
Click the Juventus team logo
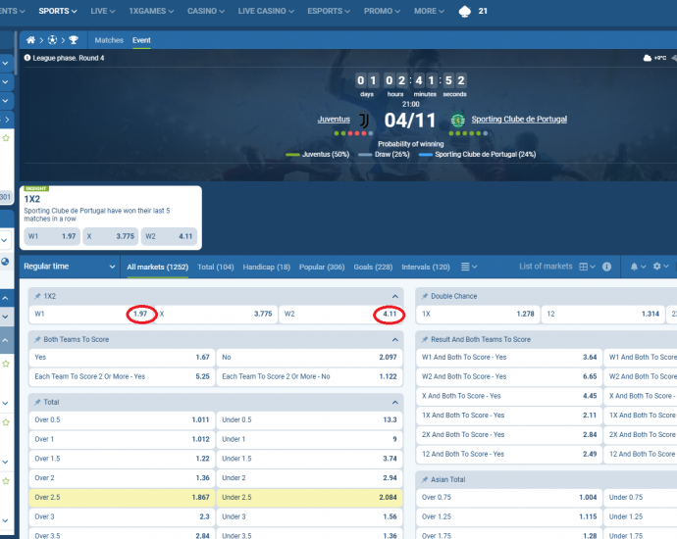pyautogui.click(x=364, y=120)
